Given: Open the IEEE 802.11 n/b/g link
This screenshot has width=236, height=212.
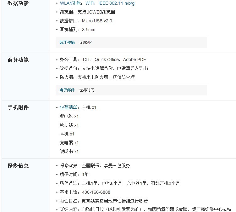Looking at the screenshot, I should tap(117, 3).
